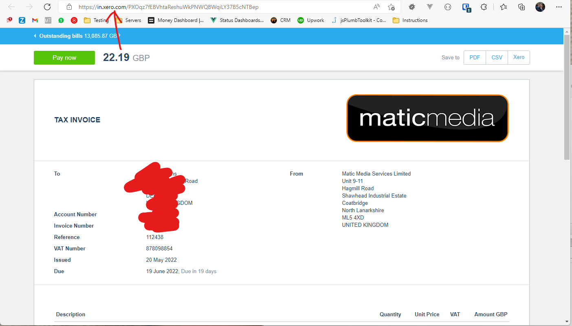Screen dimensions: 572x326
Task: Click the page vertical scrollbar
Action: click(x=567, y=98)
